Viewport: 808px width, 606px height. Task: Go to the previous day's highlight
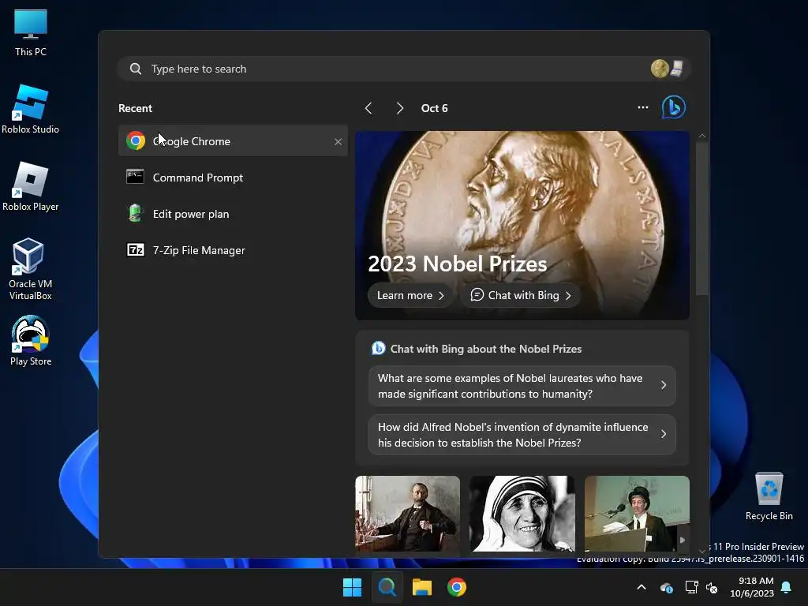coord(368,108)
